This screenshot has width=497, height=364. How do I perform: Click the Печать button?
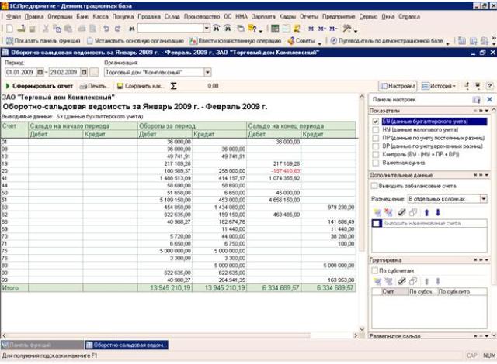click(94, 86)
